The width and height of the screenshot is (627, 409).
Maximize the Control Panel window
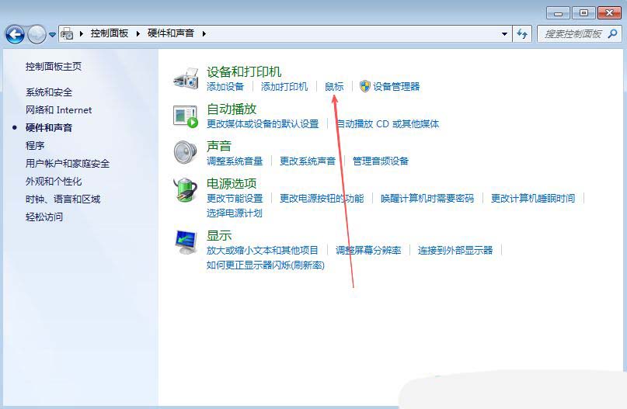583,13
